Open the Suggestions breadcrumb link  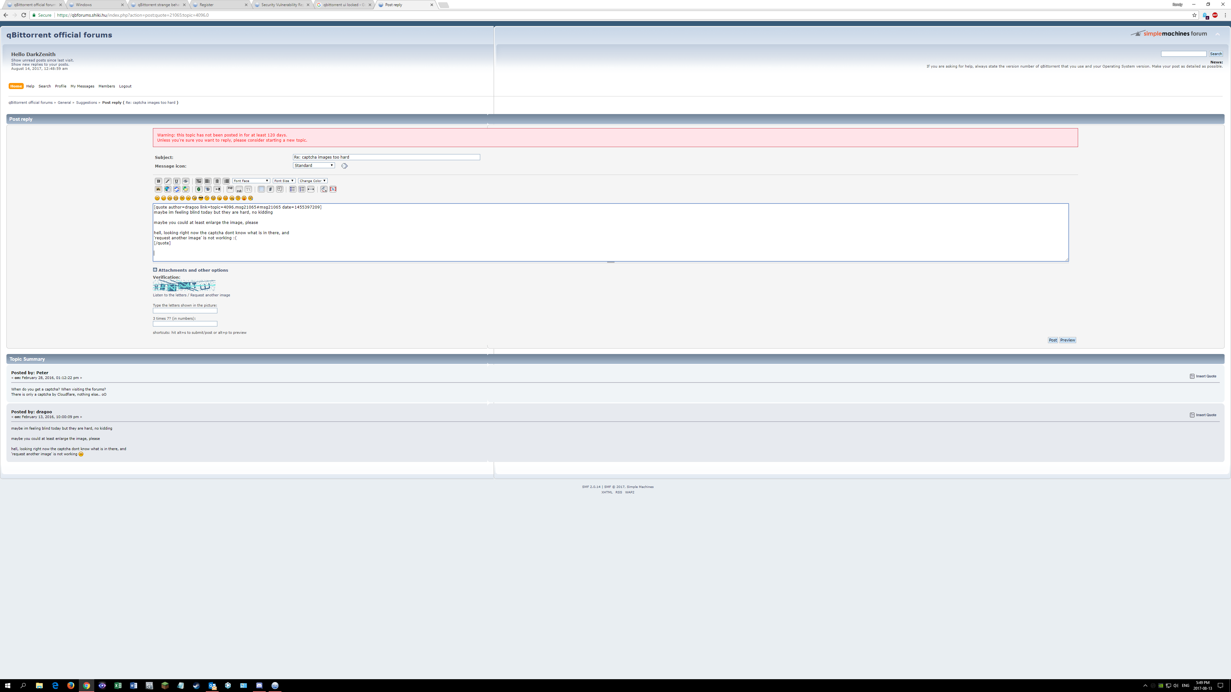click(x=87, y=103)
